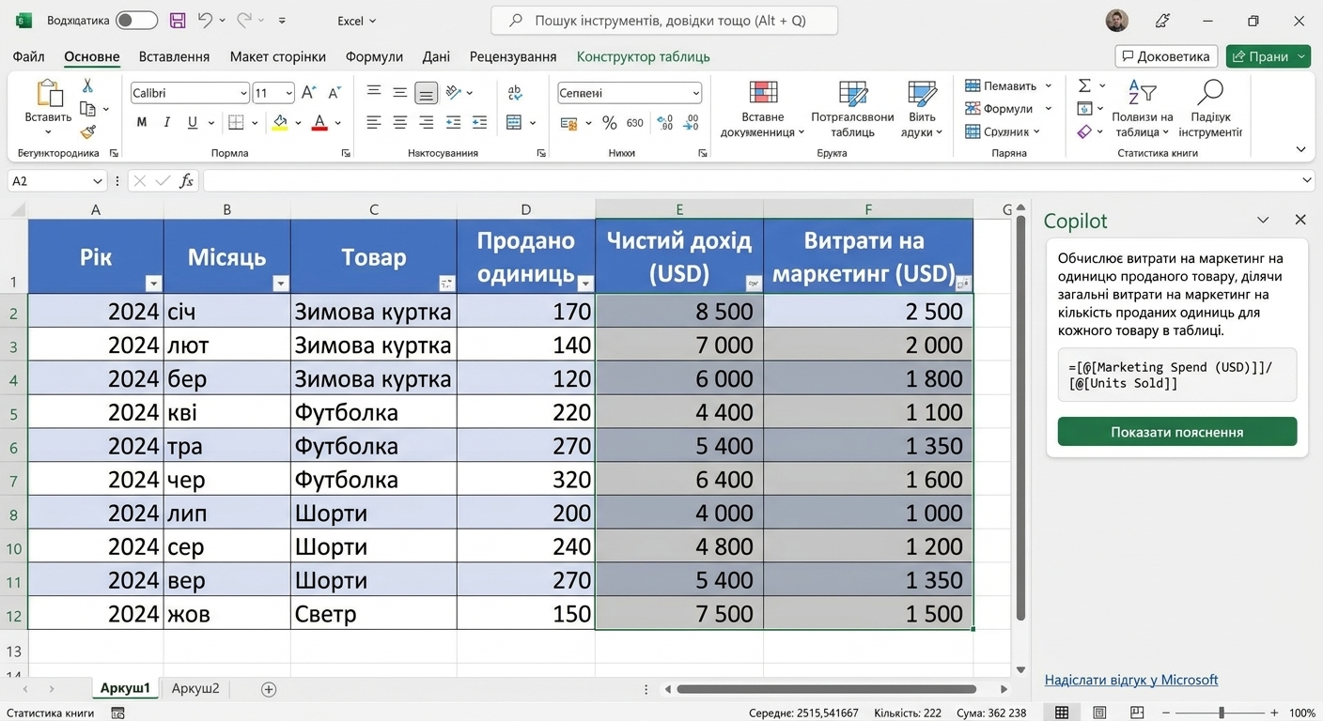Click the cell borders icon

236,122
